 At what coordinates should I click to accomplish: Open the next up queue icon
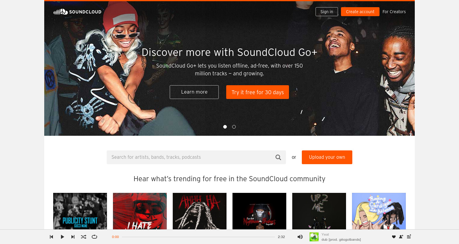coord(409,237)
